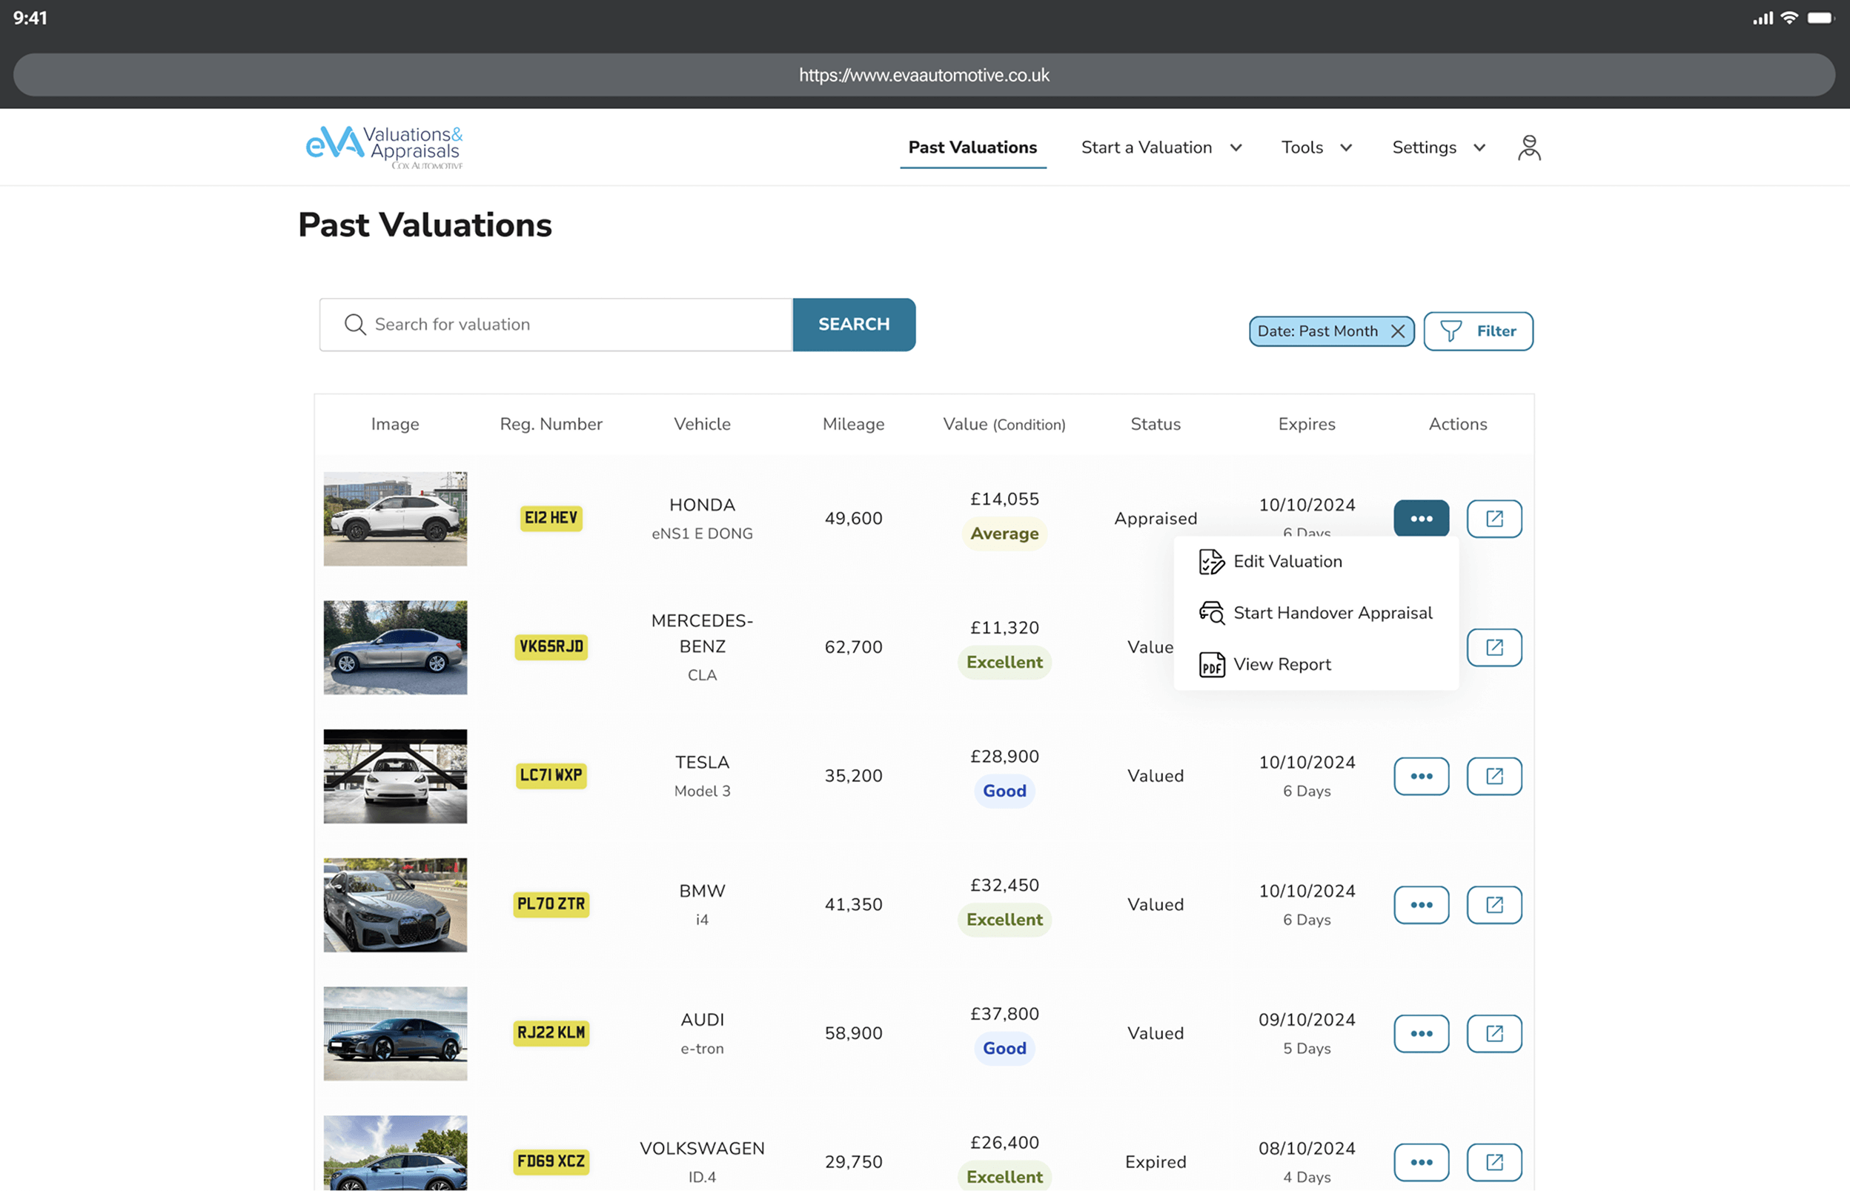1850x1191 pixels.
Task: Click the browser address bar URL
Action: (924, 75)
